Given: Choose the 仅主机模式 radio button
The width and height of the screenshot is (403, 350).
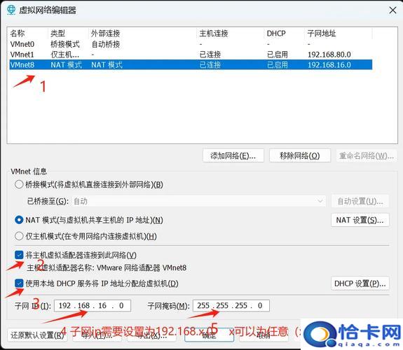Looking at the screenshot, I should pos(19,236).
